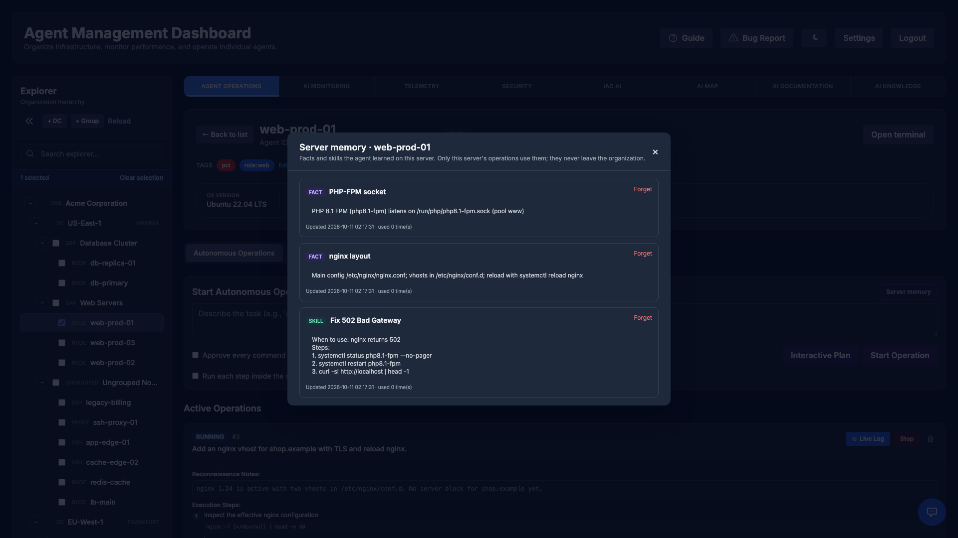
Task: Uncheck the web-prod-01 node checkbox
Action: coord(62,323)
